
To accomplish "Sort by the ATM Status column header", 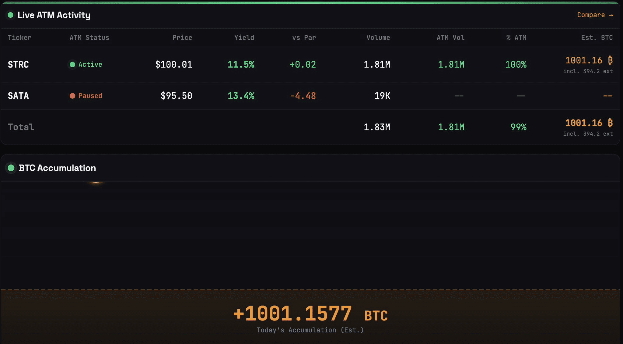I will 89,37.
